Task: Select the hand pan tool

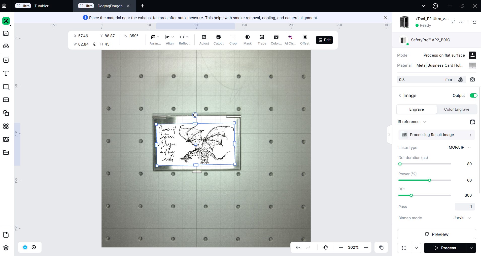Action: pos(325,247)
